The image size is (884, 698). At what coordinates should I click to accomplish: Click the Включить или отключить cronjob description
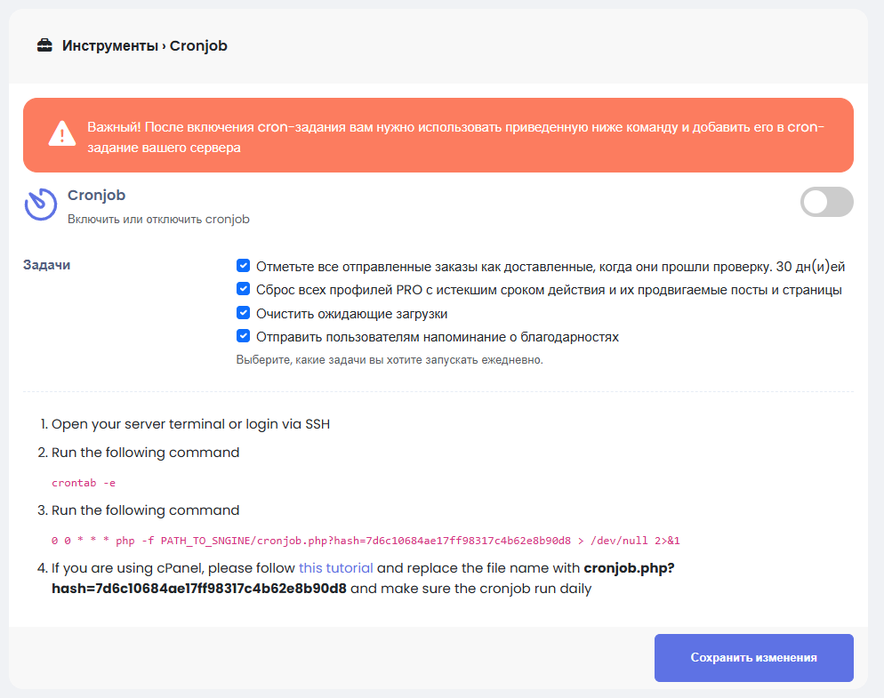[x=158, y=219]
